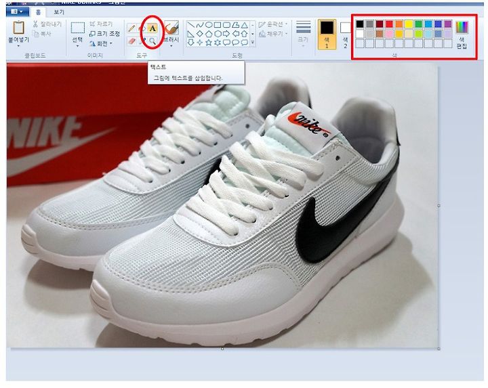Expand the Select (선택) dropdown arrow

[77, 46]
